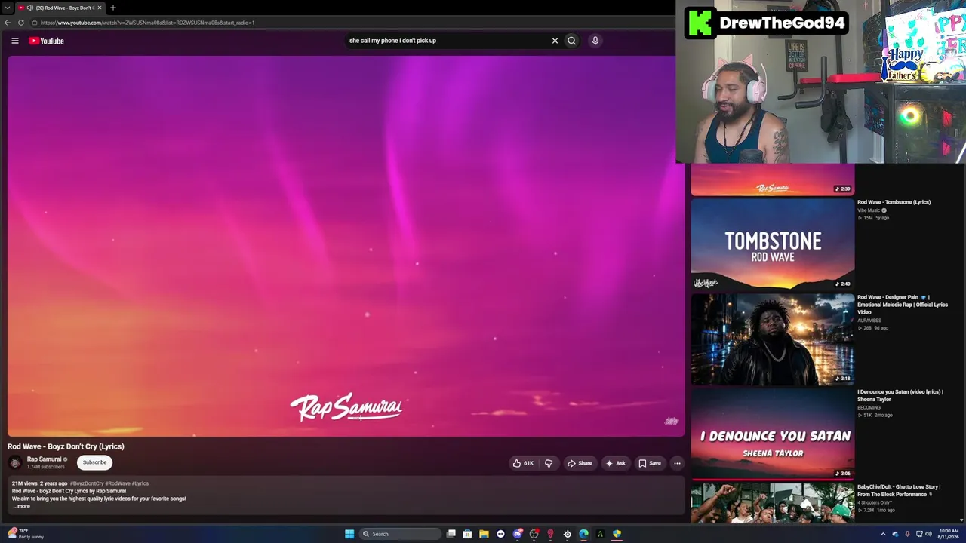This screenshot has width=966, height=543.
Task: Open Rod Wave - Tombstone (Lyrics) title
Action: [894, 202]
